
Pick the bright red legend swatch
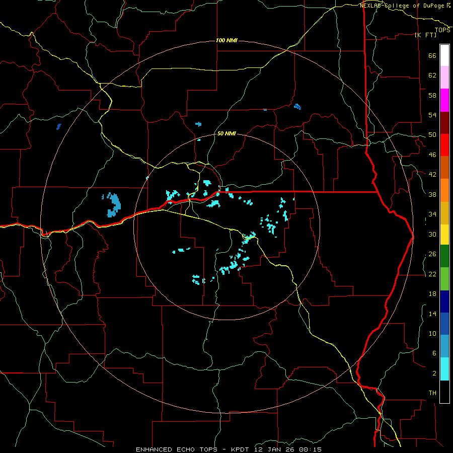pyautogui.click(x=444, y=145)
